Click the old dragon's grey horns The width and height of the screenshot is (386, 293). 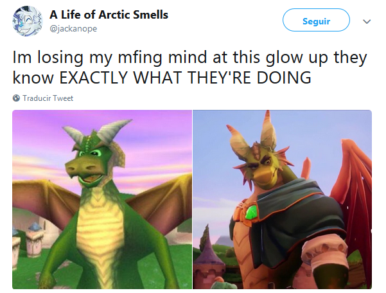(x=97, y=132)
